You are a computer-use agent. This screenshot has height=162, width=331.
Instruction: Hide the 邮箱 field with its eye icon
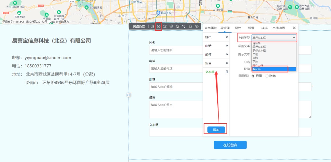click(227, 54)
